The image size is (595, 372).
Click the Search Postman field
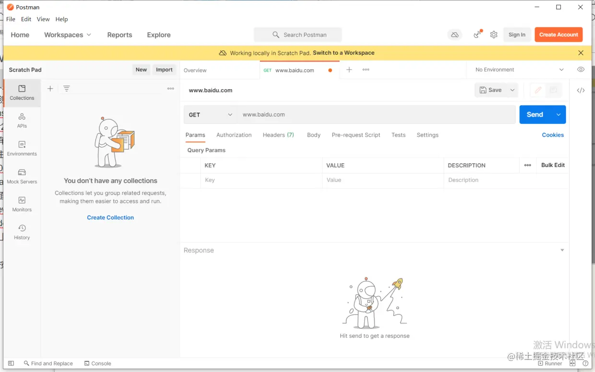pos(298,35)
